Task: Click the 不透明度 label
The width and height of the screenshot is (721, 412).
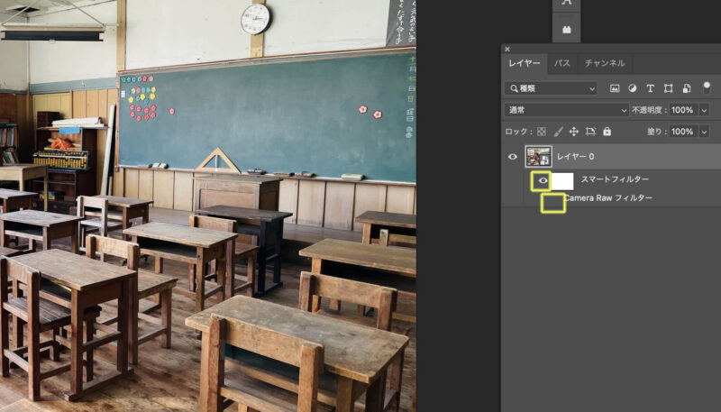Action: 648,110
